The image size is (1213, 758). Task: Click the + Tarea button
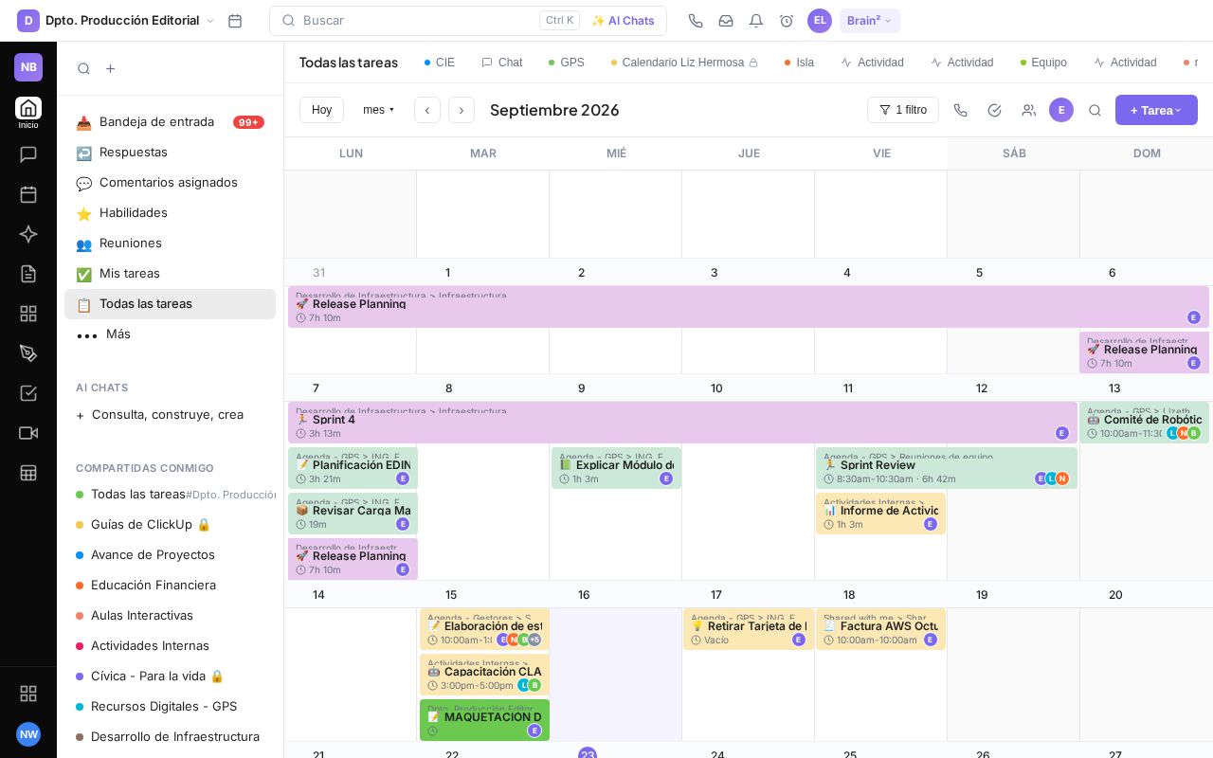coord(1156,110)
